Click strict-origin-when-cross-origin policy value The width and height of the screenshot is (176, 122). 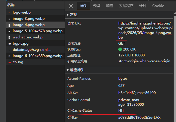(144, 61)
